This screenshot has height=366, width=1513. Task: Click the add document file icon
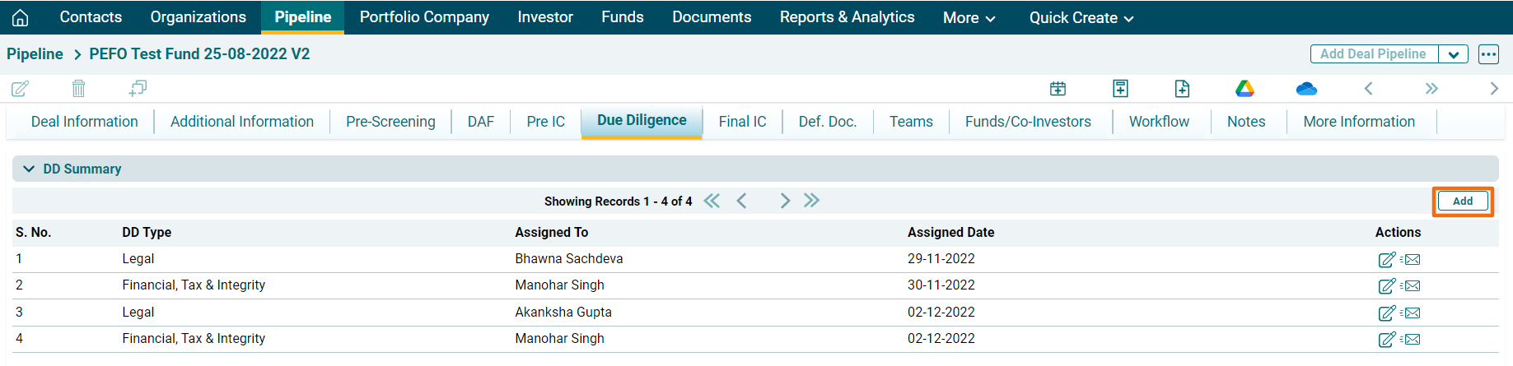click(1182, 88)
